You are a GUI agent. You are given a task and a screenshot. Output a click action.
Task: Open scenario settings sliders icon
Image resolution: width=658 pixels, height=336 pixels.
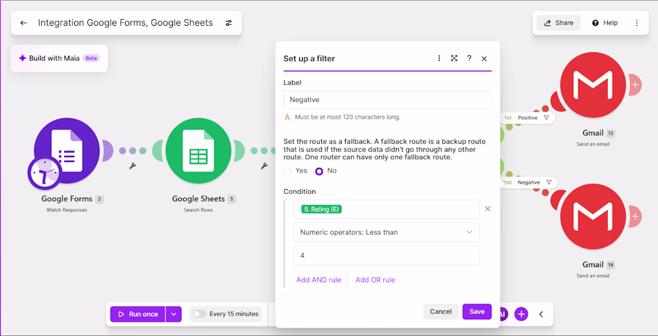(229, 23)
